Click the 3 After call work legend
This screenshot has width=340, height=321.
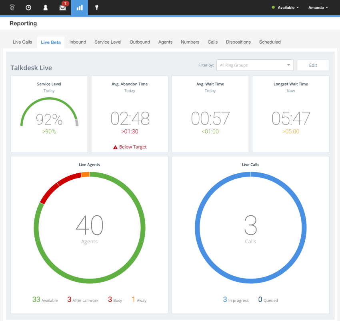click(x=83, y=300)
